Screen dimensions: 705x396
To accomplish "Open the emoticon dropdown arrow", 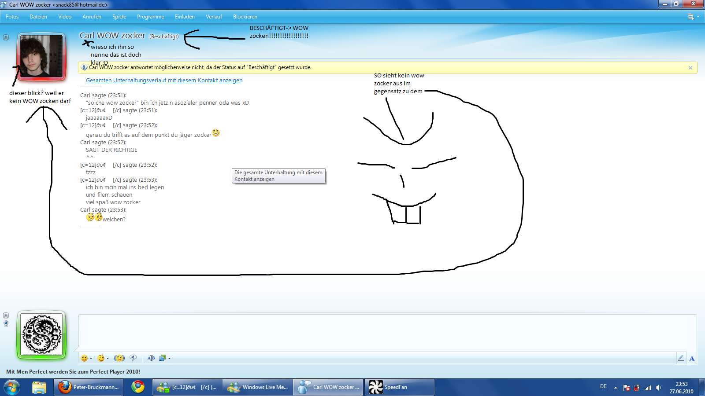I will coord(91,358).
